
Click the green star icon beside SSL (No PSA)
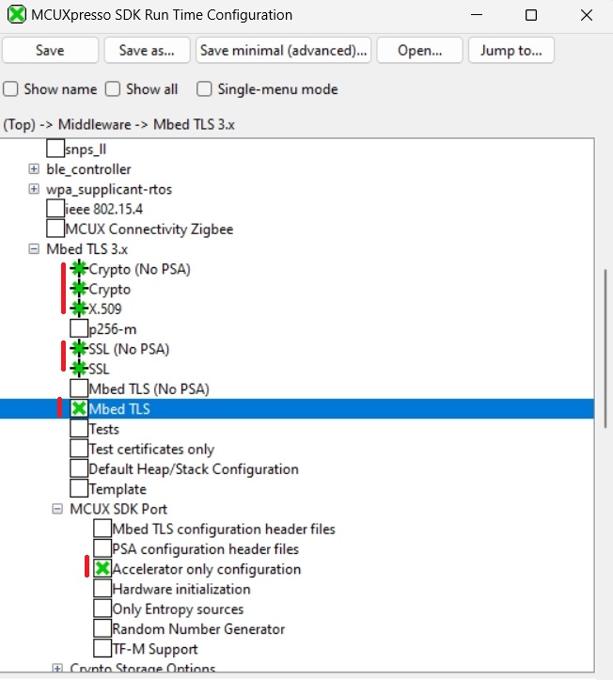pyautogui.click(x=79, y=349)
